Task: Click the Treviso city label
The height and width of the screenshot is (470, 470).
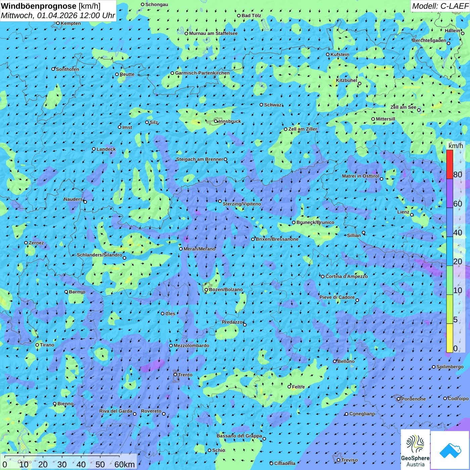Action: pyautogui.click(x=349, y=460)
